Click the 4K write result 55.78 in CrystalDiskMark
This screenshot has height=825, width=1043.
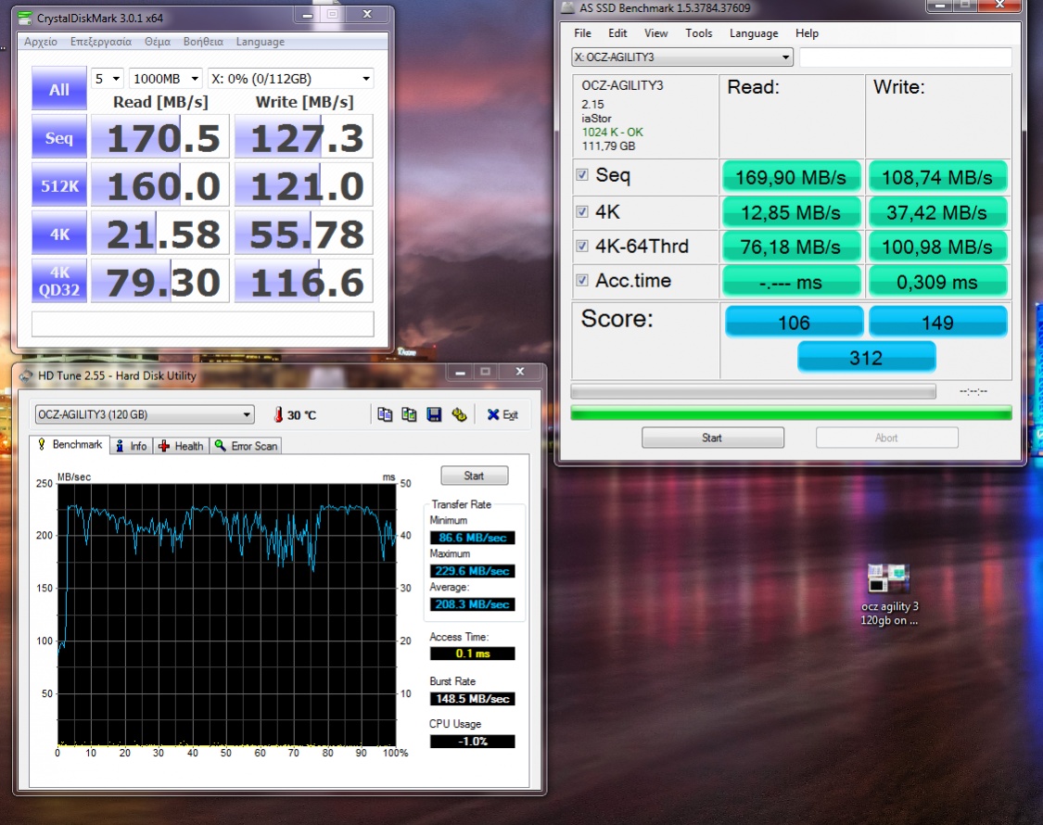(x=304, y=233)
